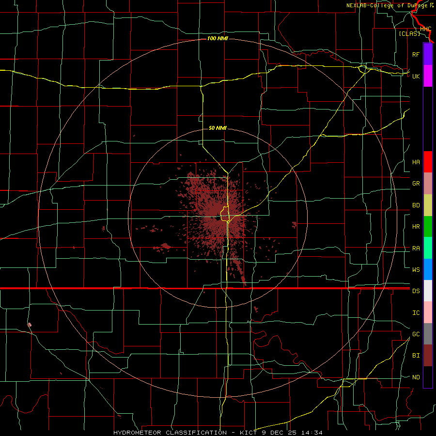The height and width of the screenshot is (436, 436).
Task: Click the DS white legend swatch
Action: (428, 291)
